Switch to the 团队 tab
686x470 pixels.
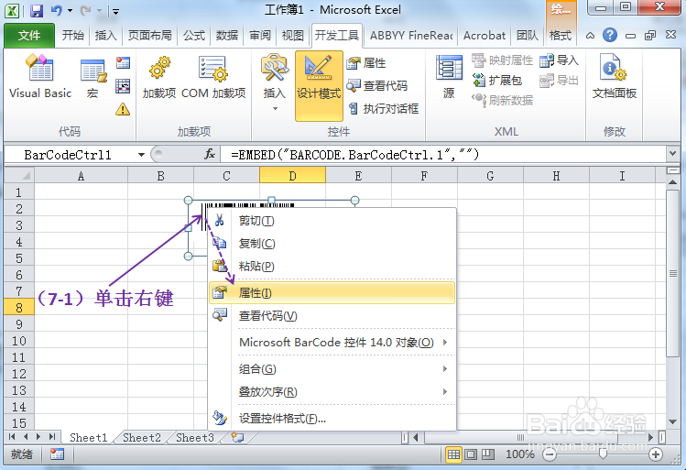pos(528,36)
